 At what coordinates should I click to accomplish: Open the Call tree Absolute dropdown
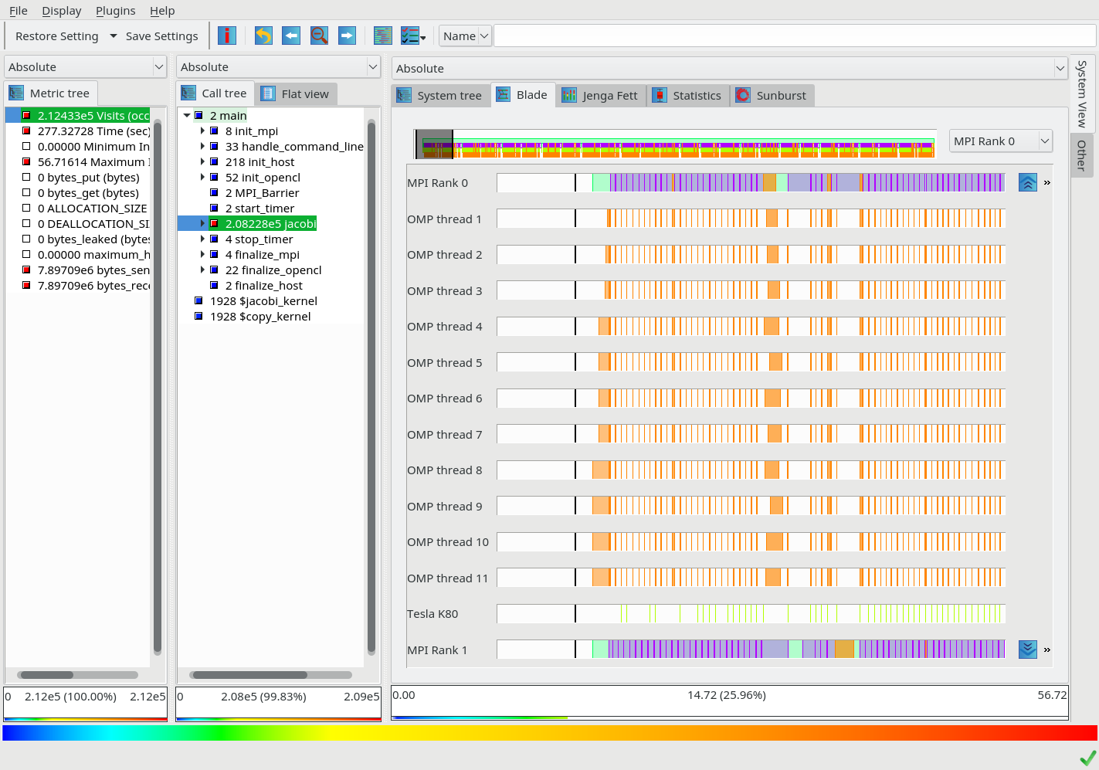[x=278, y=66]
